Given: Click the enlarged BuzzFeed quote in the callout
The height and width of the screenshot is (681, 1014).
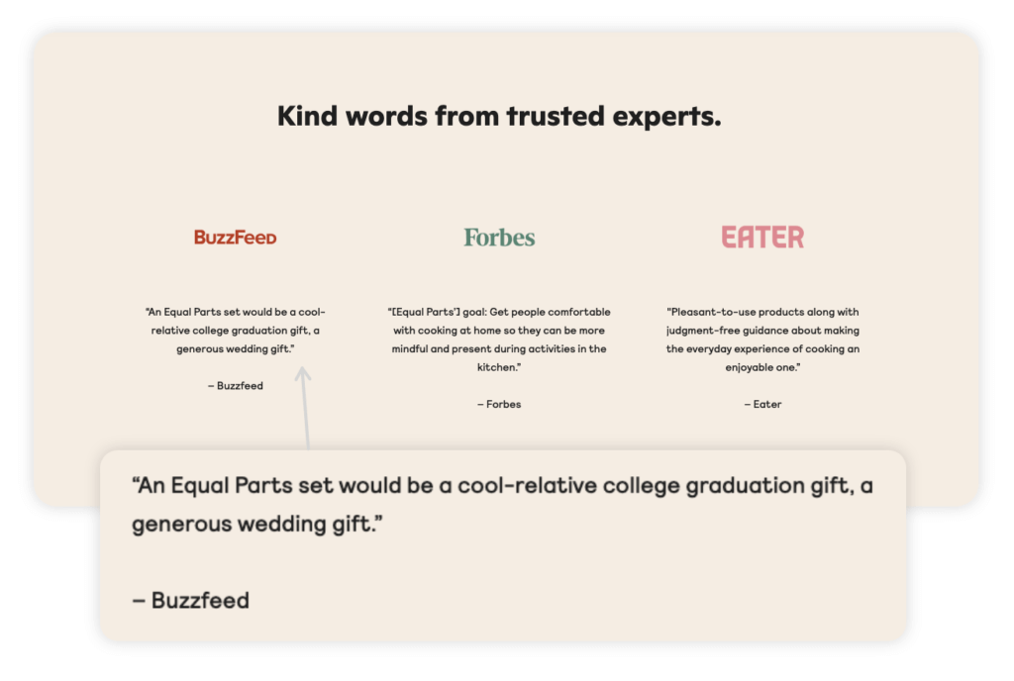Looking at the screenshot, I should point(502,505).
